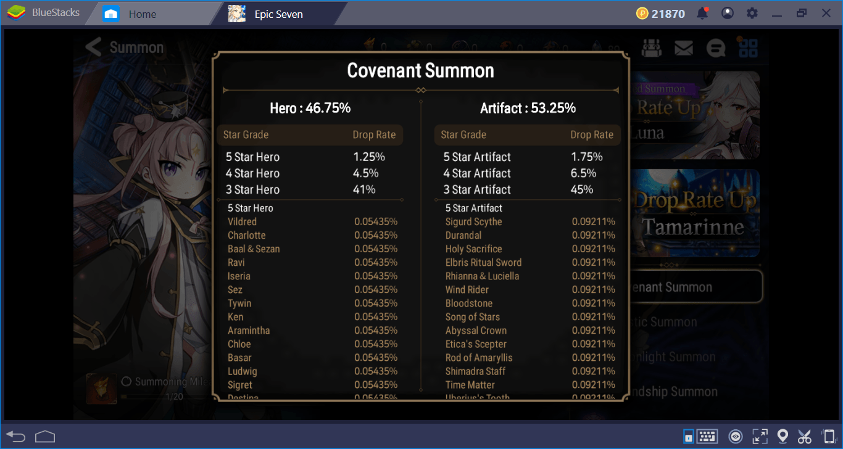Click the Android home button

(45, 437)
